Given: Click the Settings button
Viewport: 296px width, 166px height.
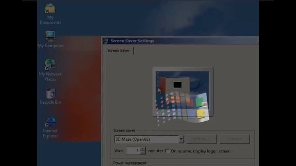Looking at the screenshot, I should pyautogui.click(x=202, y=139).
